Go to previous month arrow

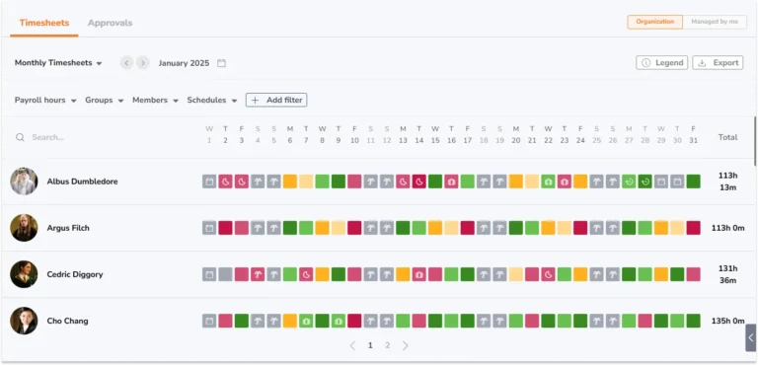click(126, 63)
